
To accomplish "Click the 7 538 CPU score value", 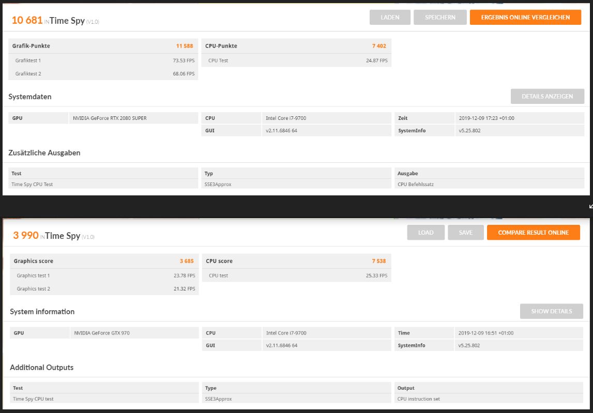I will [x=379, y=261].
